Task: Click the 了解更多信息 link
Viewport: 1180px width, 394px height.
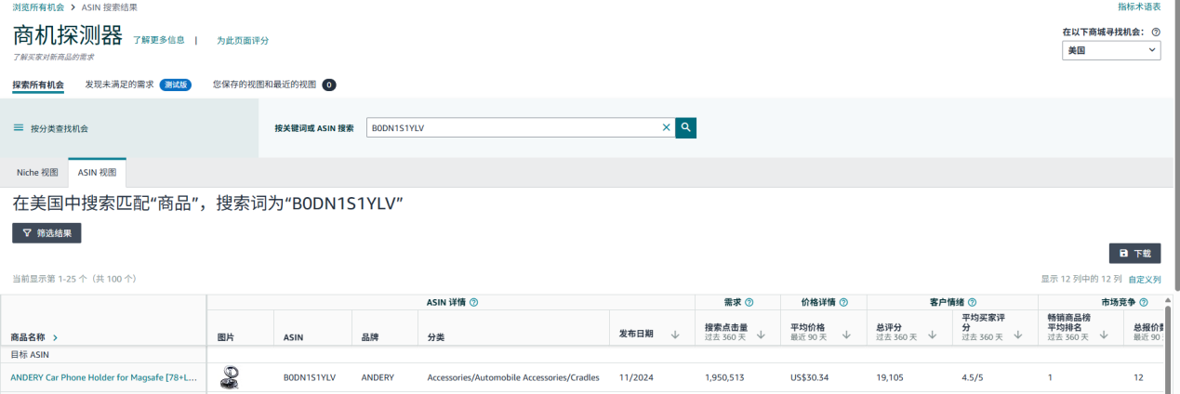Action: pos(158,40)
